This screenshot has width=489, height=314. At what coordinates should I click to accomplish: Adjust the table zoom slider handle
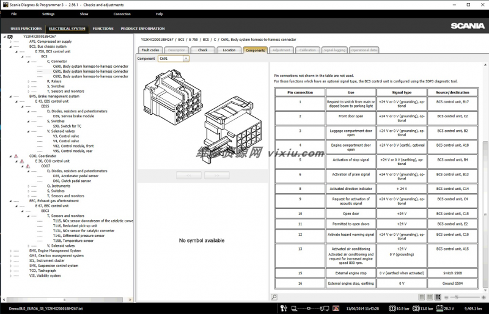click(x=456, y=298)
